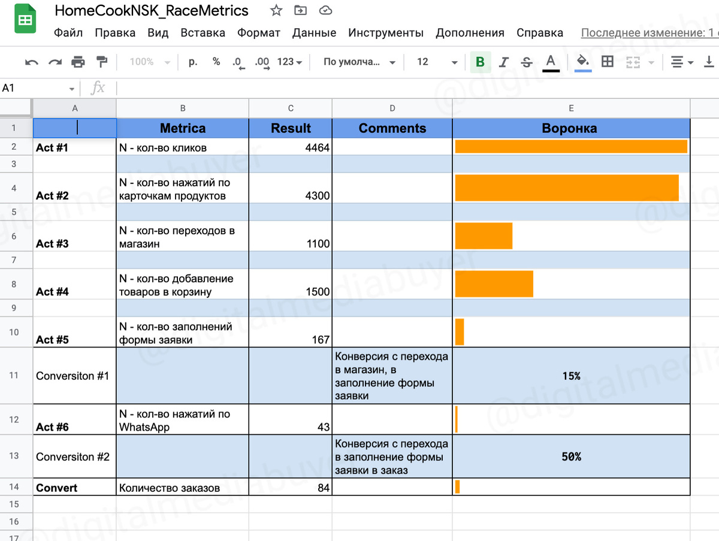Check the cloud save status icon
The width and height of the screenshot is (719, 541).
click(x=325, y=11)
